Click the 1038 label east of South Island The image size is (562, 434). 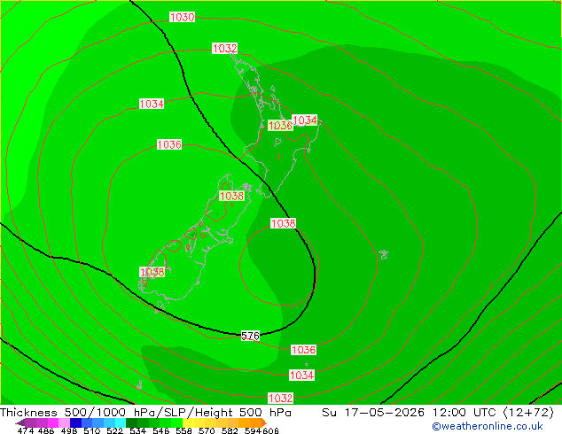[283, 223]
